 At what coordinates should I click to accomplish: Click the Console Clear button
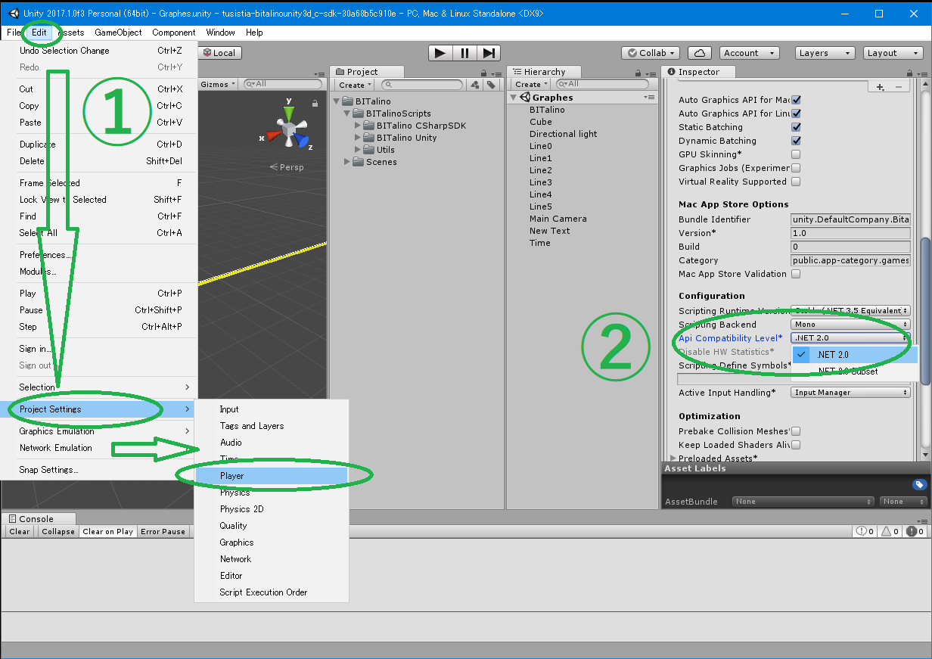coord(20,532)
